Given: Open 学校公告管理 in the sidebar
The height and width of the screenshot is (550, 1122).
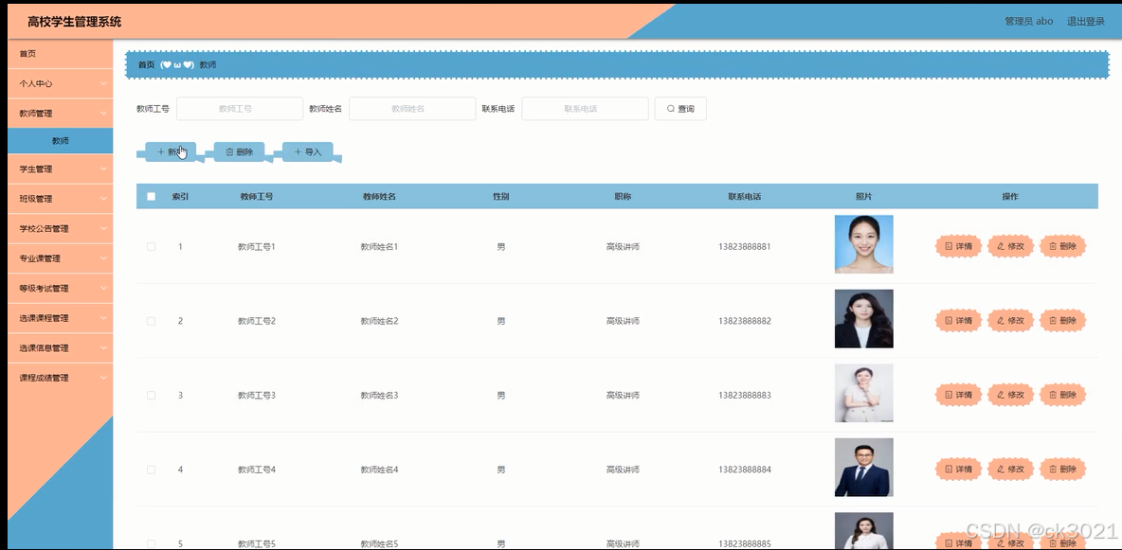Looking at the screenshot, I should (x=60, y=229).
